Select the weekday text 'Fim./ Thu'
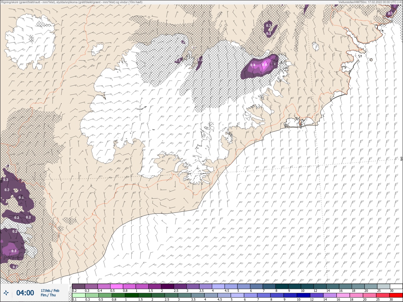 point(48,295)
